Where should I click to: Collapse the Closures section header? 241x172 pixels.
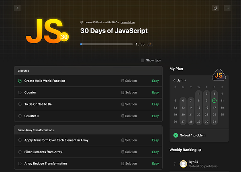pyautogui.click(x=88, y=71)
